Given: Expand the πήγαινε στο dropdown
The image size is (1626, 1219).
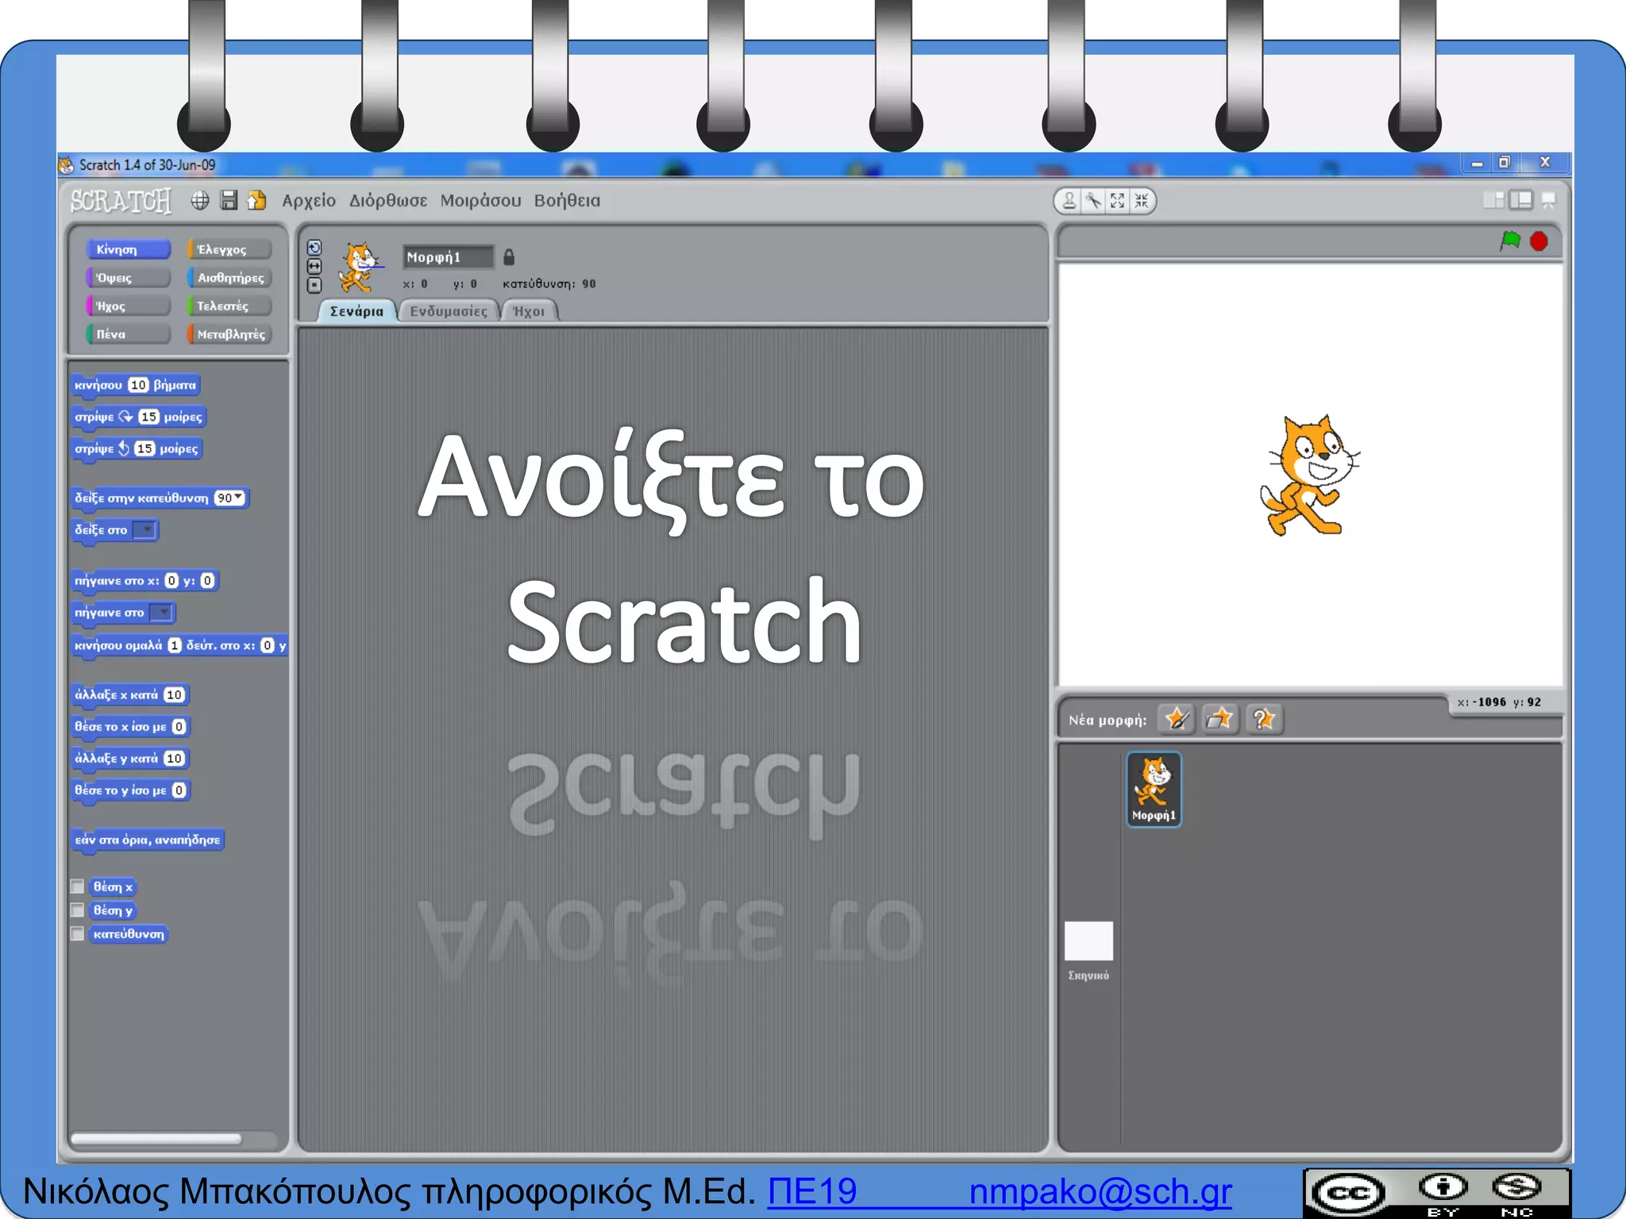Looking at the screenshot, I should pos(162,613).
